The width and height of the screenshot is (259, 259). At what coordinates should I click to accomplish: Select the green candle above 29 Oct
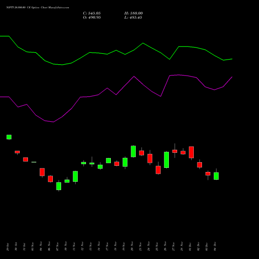click(x=9, y=137)
